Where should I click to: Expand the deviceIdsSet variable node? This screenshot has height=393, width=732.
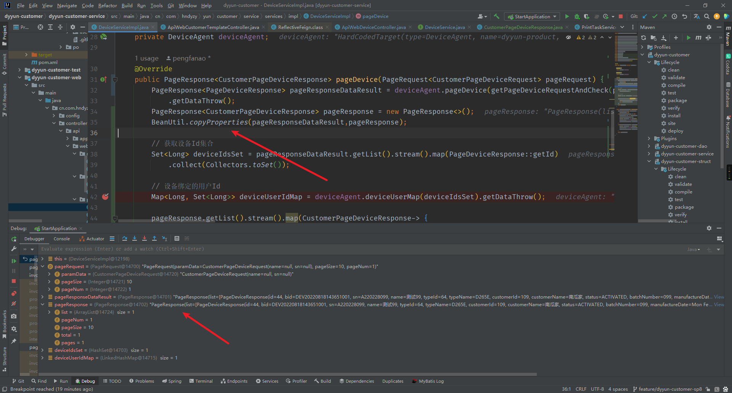[43, 350]
